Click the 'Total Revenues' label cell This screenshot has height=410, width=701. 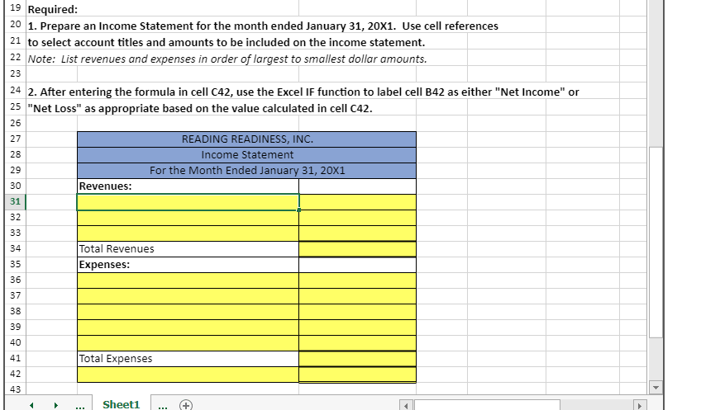[188, 249]
